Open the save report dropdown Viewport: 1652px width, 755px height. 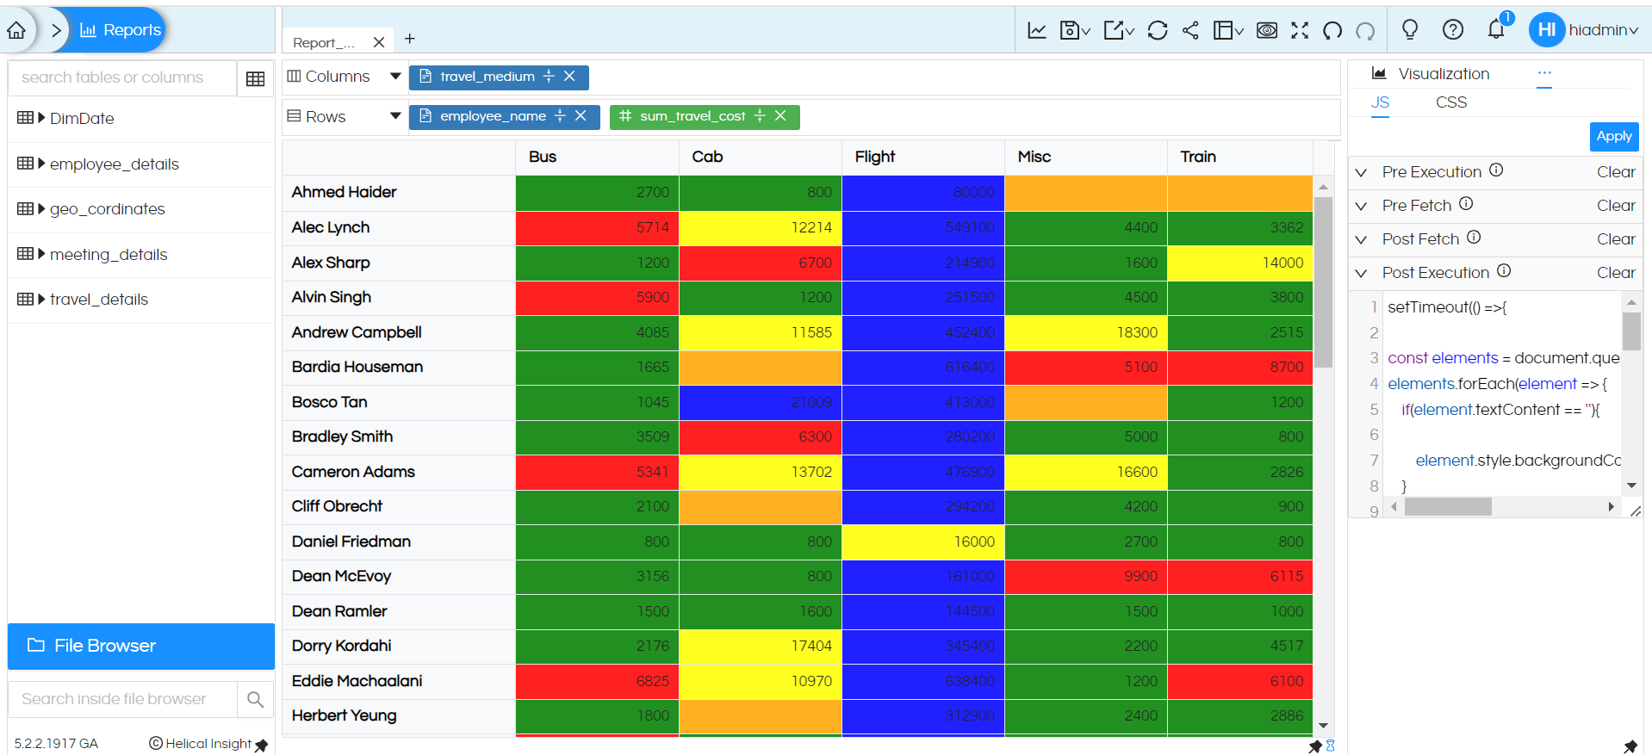coord(1075,31)
